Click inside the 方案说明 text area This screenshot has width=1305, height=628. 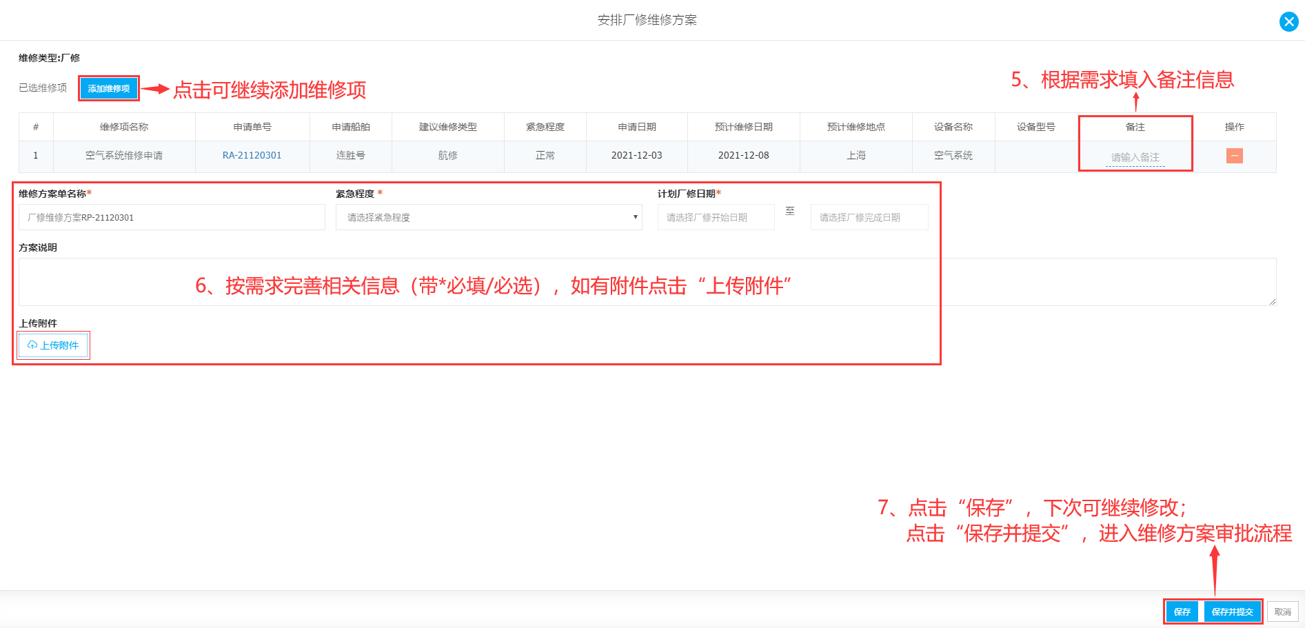[x=647, y=282]
